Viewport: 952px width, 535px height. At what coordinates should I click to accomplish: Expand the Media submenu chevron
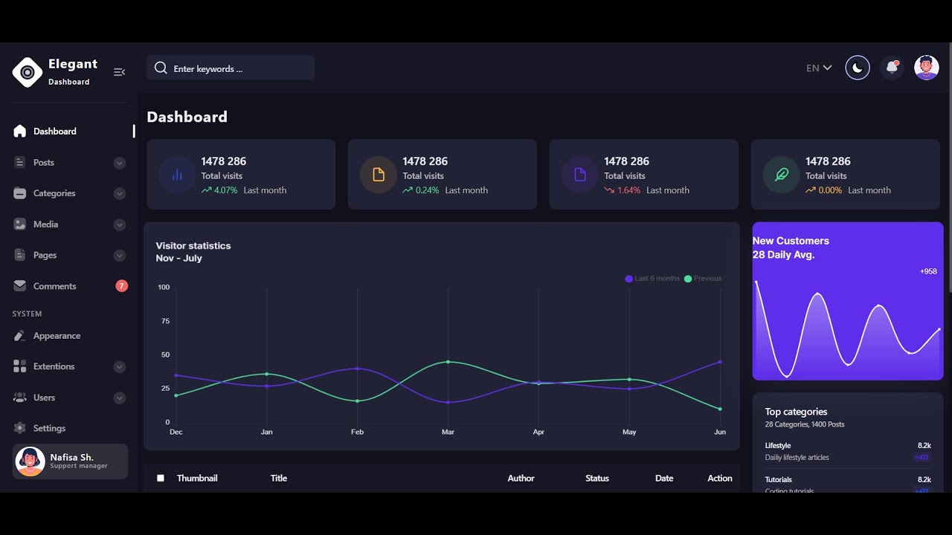click(120, 224)
